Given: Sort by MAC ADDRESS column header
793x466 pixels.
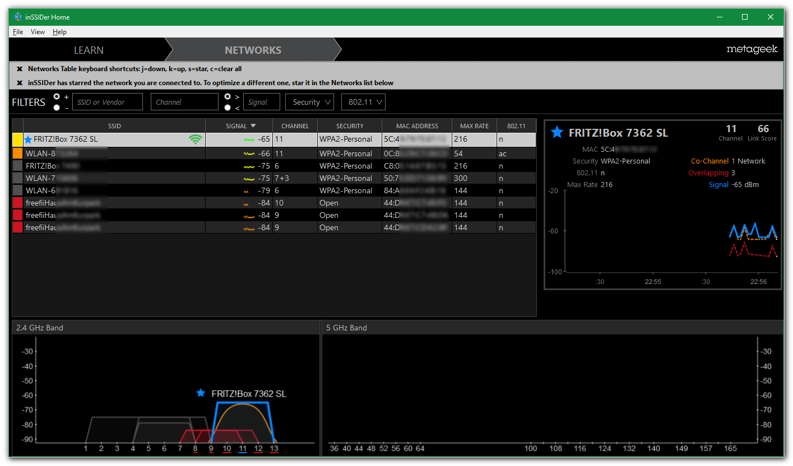Looking at the screenshot, I should [x=417, y=126].
